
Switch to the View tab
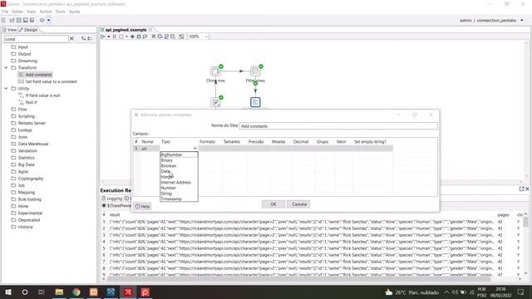click(9, 30)
